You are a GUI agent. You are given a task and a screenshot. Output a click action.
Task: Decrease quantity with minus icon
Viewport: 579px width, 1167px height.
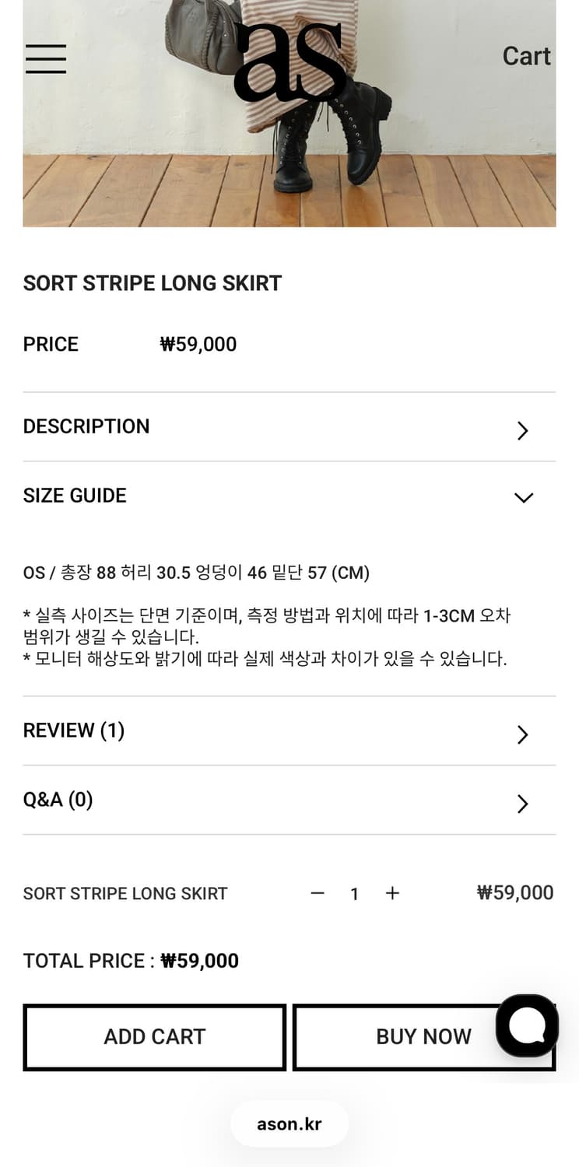click(x=318, y=893)
